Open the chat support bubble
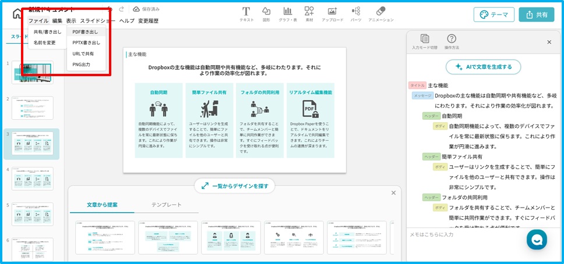 coord(537,240)
